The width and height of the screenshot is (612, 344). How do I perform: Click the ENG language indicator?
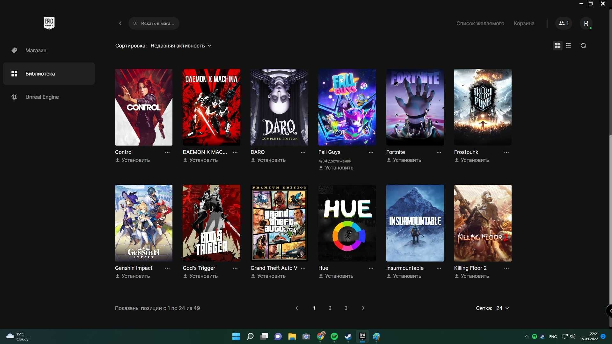tap(553, 337)
